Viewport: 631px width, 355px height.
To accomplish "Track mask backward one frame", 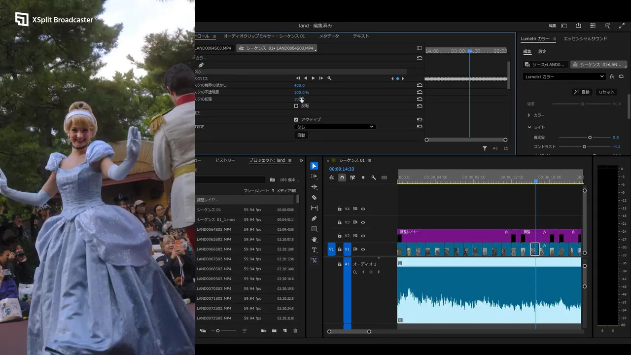I will point(298,78).
